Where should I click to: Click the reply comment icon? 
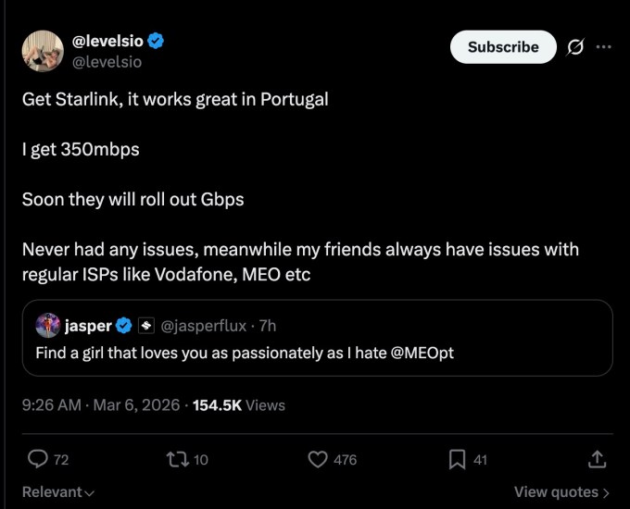click(x=38, y=459)
